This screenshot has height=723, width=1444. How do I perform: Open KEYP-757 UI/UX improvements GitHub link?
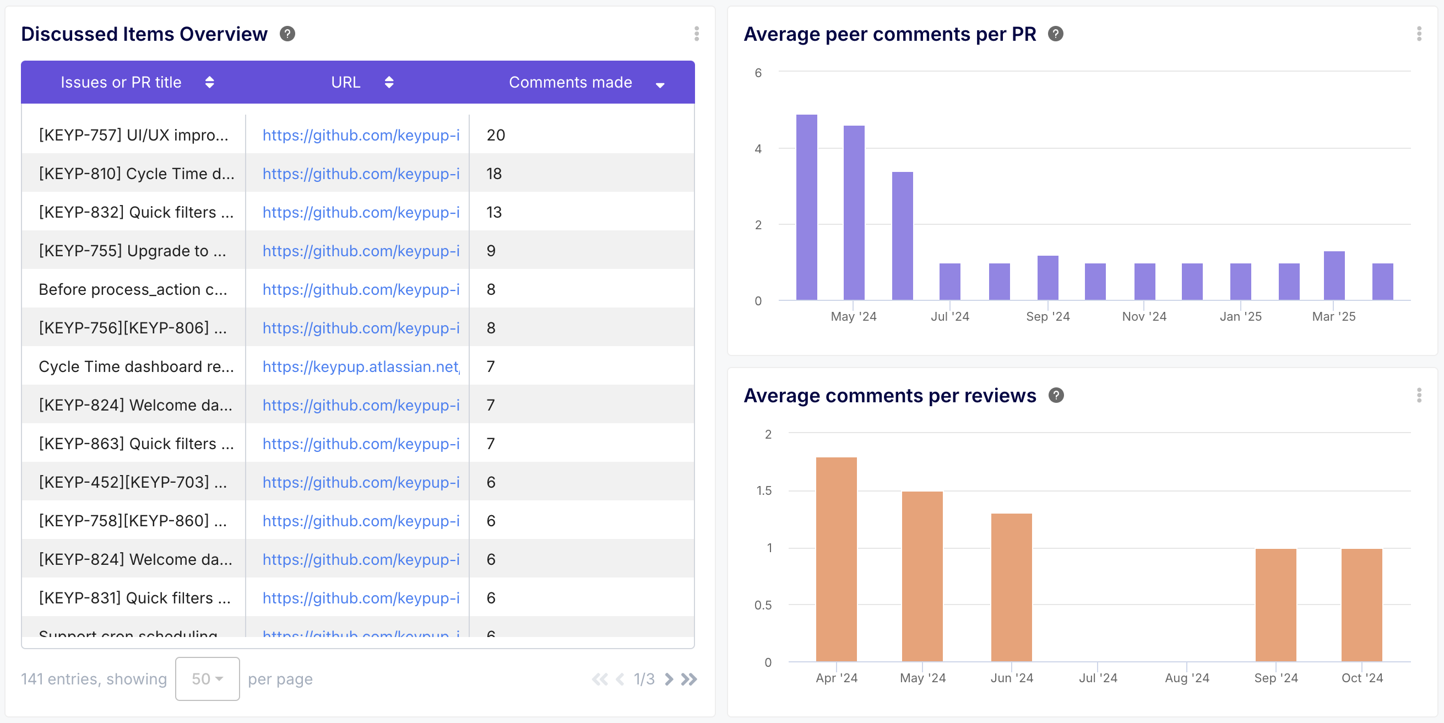coord(360,135)
